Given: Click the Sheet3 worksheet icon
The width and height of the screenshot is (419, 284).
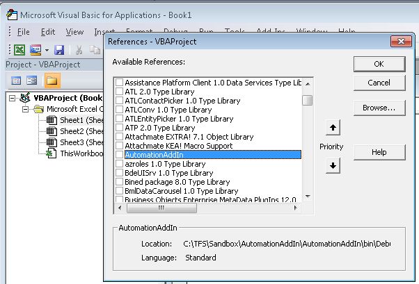Looking at the screenshot, I should coord(52,142).
